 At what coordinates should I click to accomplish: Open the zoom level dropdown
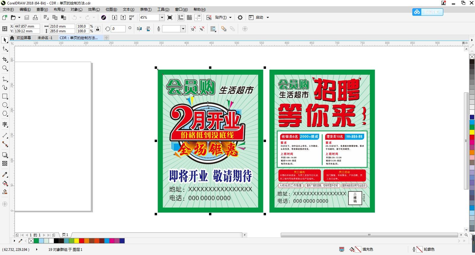point(162,17)
